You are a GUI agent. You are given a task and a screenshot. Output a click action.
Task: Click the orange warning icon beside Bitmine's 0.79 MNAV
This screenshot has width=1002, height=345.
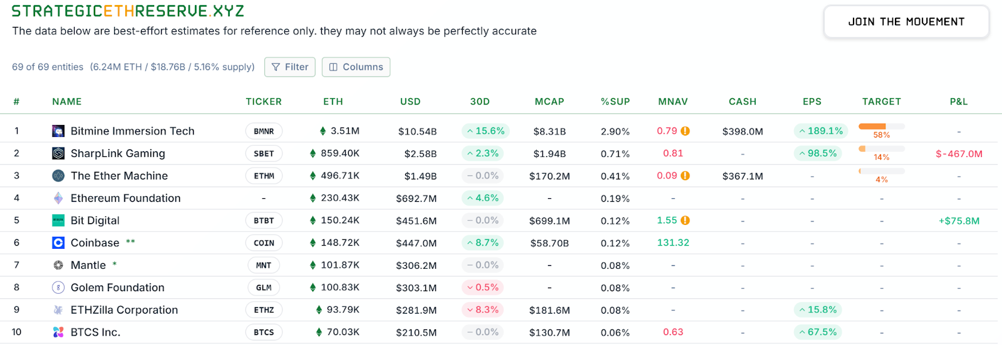click(685, 131)
